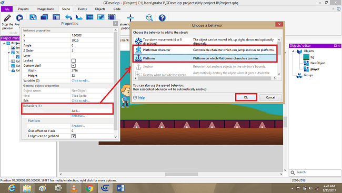This screenshot has width=342, height=193.
Task: Click the X position value field
Action: [x=92, y=35]
